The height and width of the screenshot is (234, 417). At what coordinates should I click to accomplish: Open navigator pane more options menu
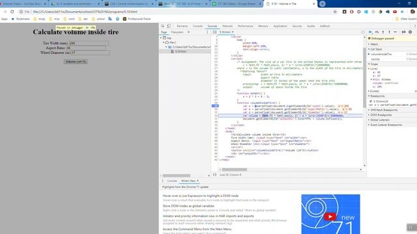coord(207,32)
